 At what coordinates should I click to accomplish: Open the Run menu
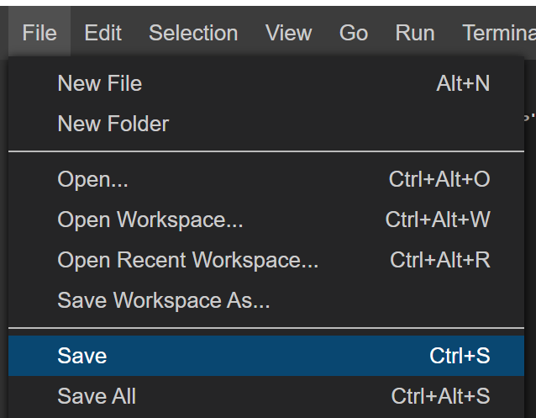point(415,33)
